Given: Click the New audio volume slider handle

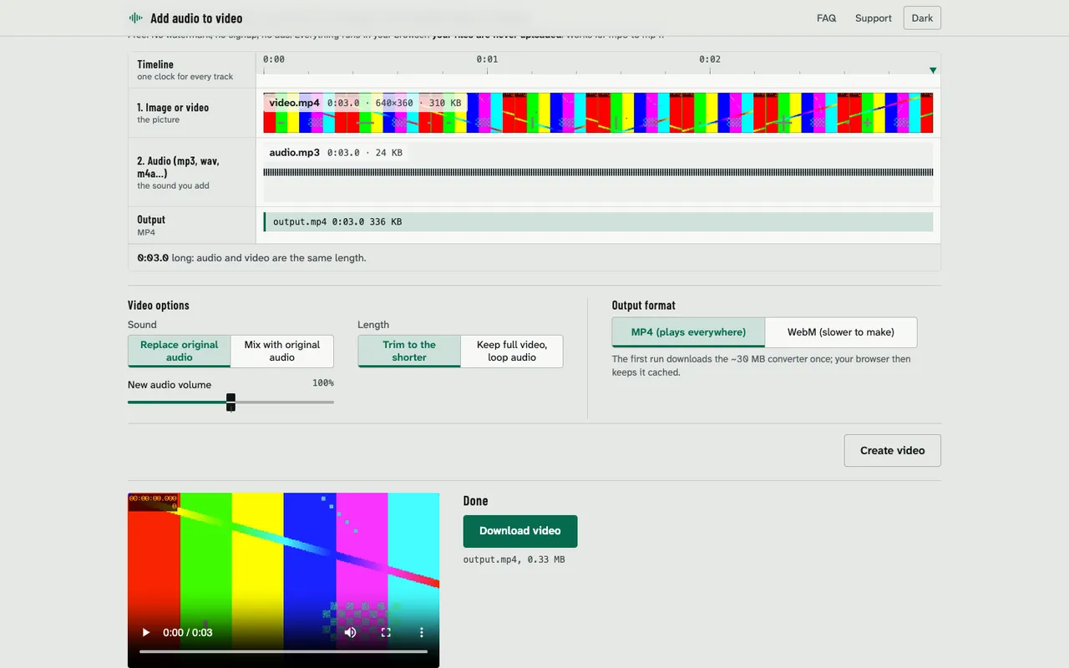Looking at the screenshot, I should 231,402.
